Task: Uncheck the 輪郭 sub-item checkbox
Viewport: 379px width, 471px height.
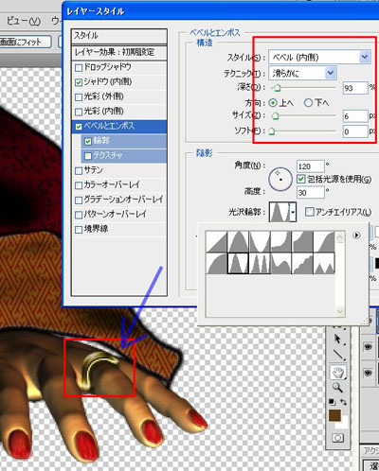Action: (88, 141)
